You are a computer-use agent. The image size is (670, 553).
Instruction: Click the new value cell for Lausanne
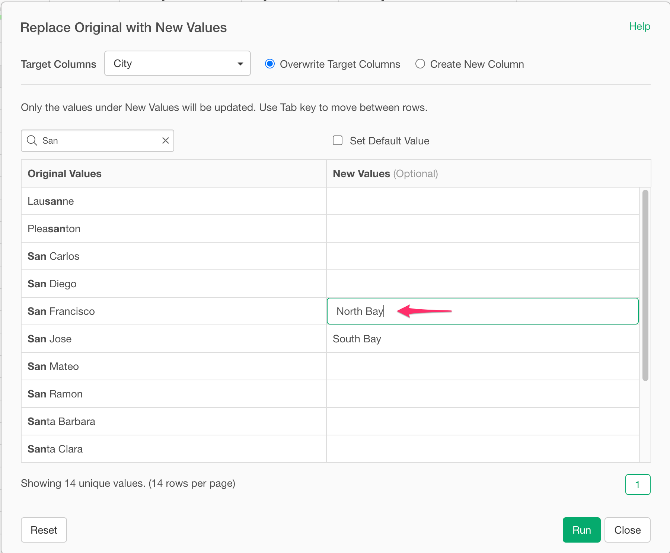[x=482, y=201]
